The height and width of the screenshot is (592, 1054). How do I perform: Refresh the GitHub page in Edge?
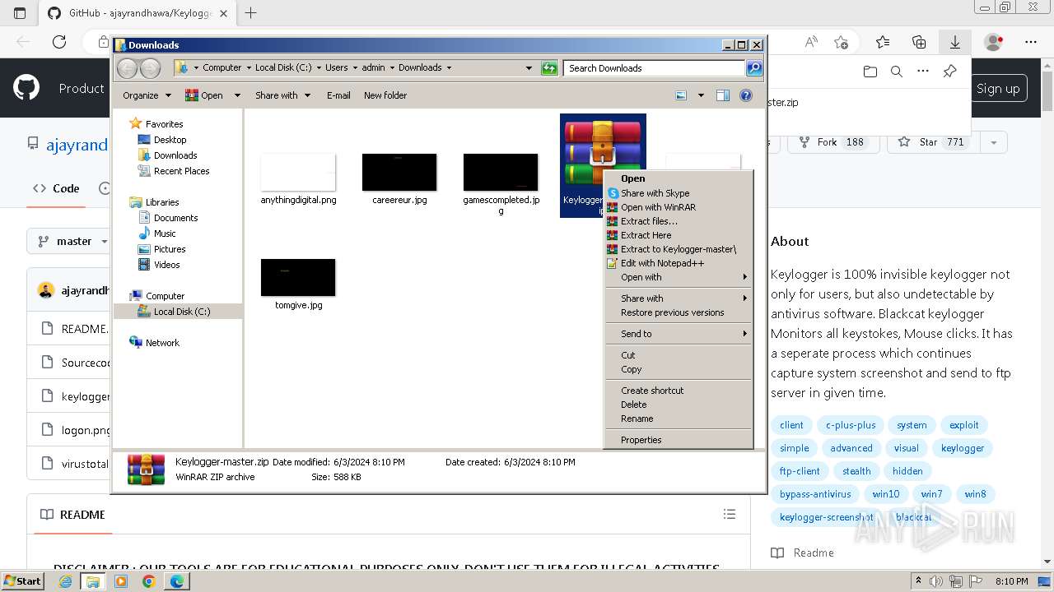tap(59, 42)
